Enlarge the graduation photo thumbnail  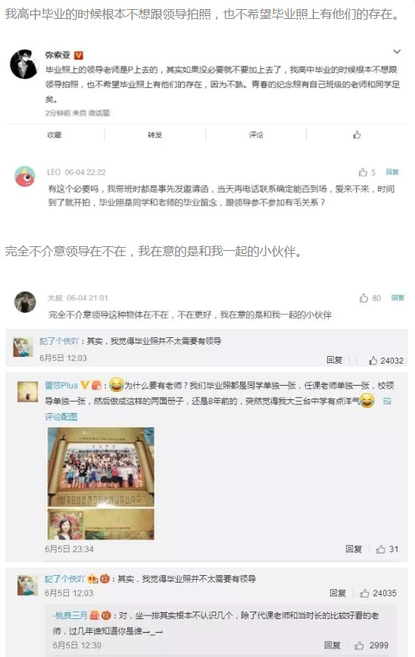pyautogui.click(x=101, y=483)
